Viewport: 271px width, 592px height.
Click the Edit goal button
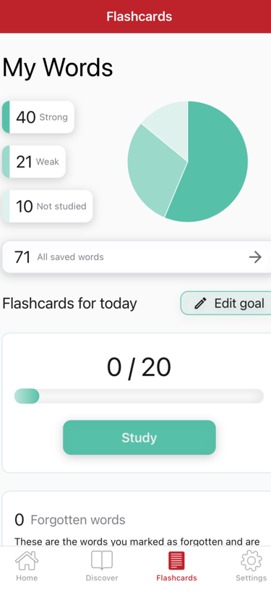225,303
